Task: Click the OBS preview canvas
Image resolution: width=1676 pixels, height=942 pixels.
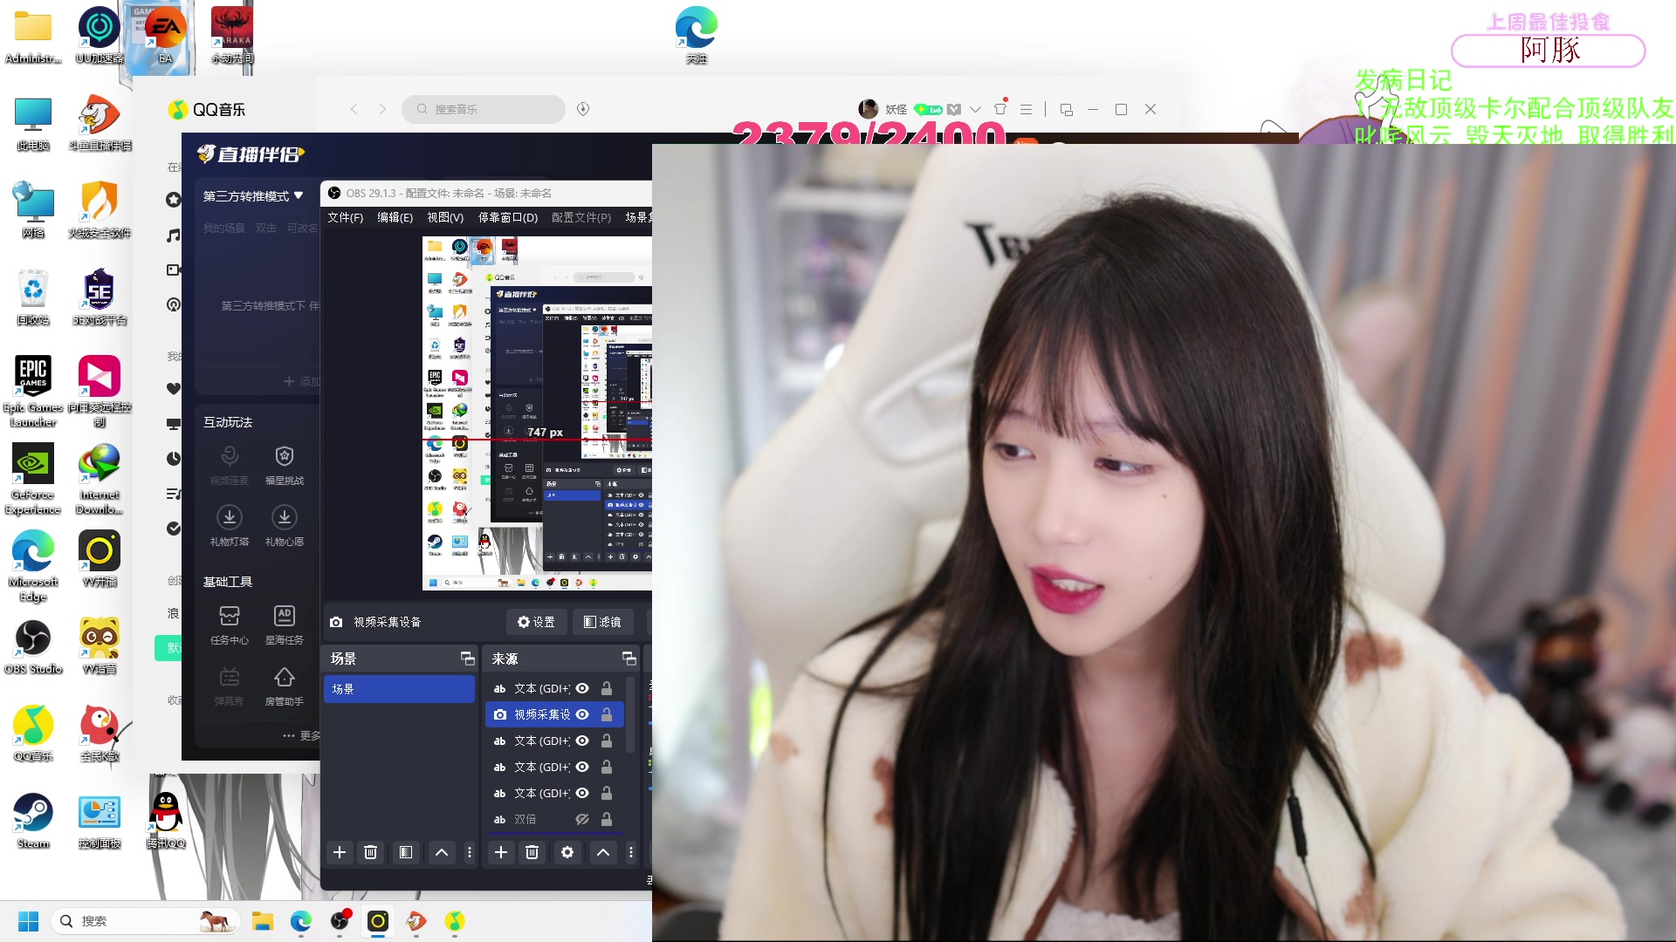Action: pyautogui.click(x=537, y=413)
